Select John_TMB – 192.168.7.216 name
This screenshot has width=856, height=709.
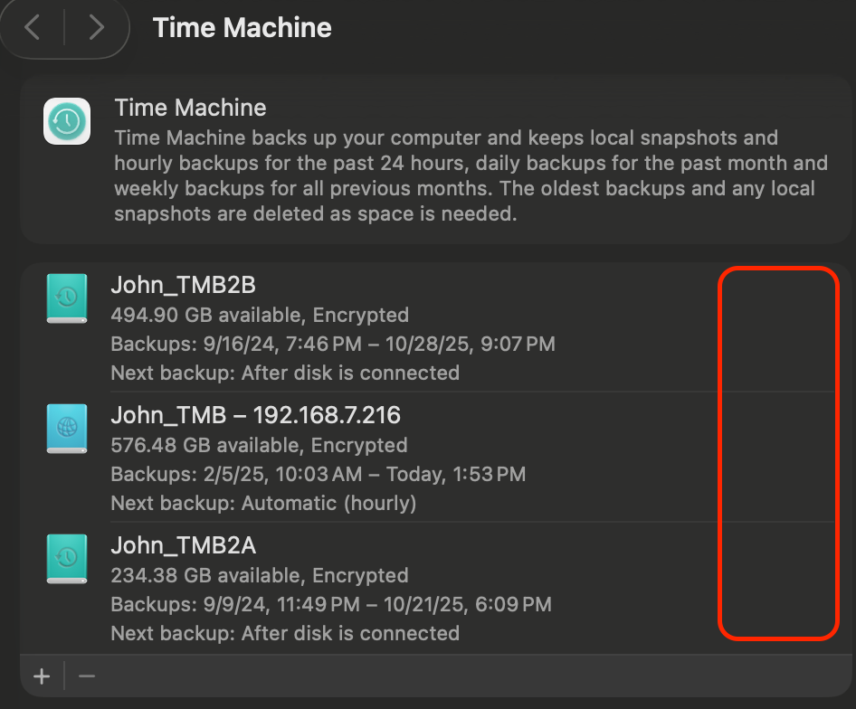[x=255, y=415]
